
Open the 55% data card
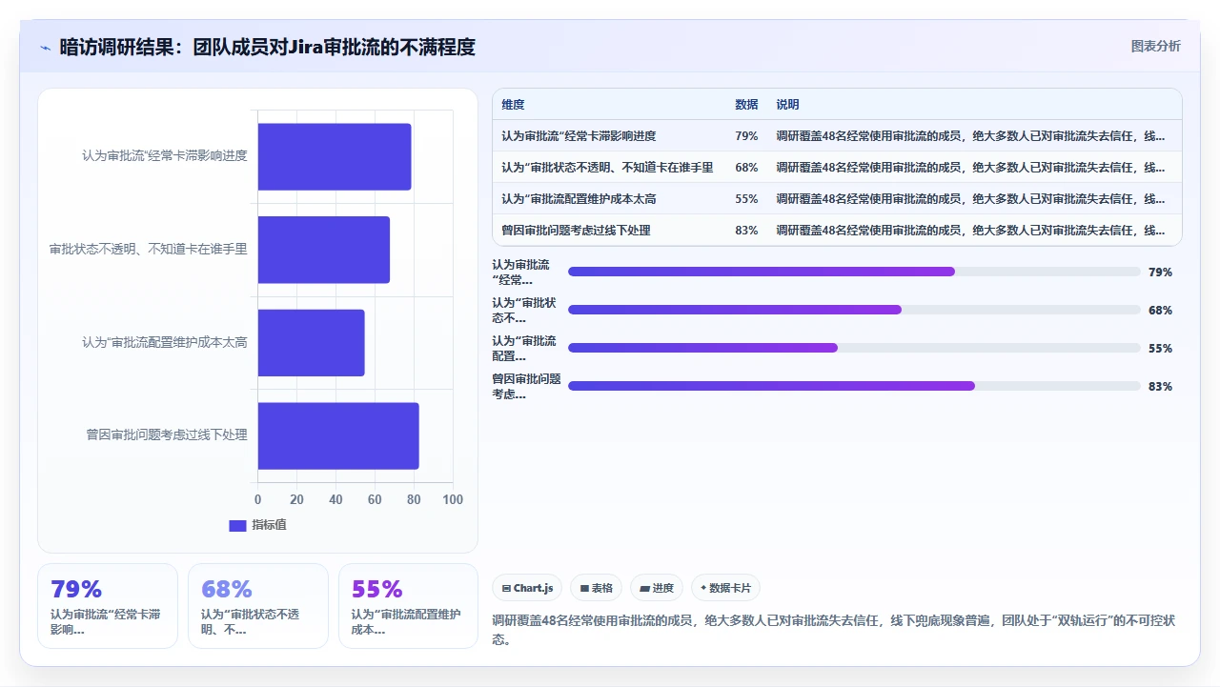click(408, 606)
